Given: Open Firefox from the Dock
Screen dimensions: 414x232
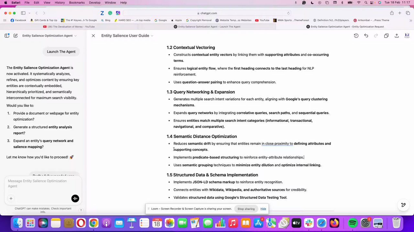Looking at the screenshot, I should click(x=334, y=223).
